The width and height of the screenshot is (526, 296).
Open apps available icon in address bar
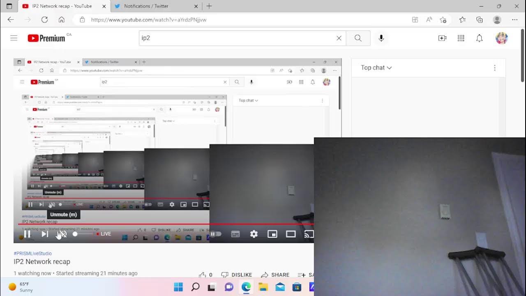[x=415, y=20]
